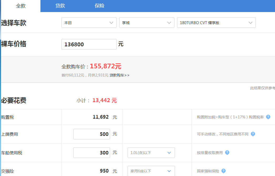Click the 上牌费用 row label
The height and width of the screenshot is (176, 275).
pyautogui.click(x=9, y=134)
